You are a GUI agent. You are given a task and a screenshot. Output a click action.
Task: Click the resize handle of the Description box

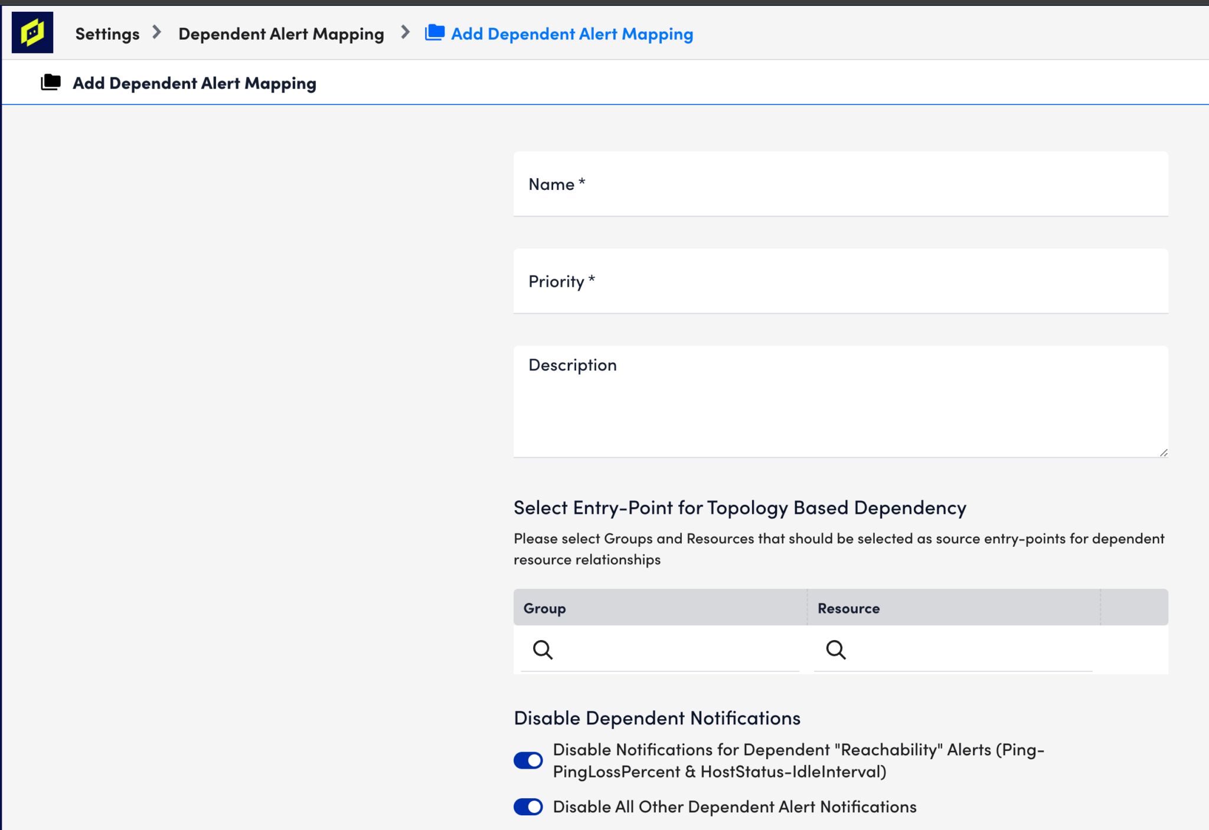click(1164, 453)
